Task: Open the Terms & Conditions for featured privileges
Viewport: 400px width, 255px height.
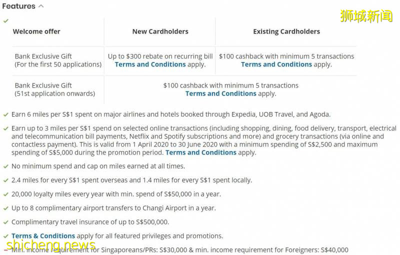Action: (x=43, y=236)
